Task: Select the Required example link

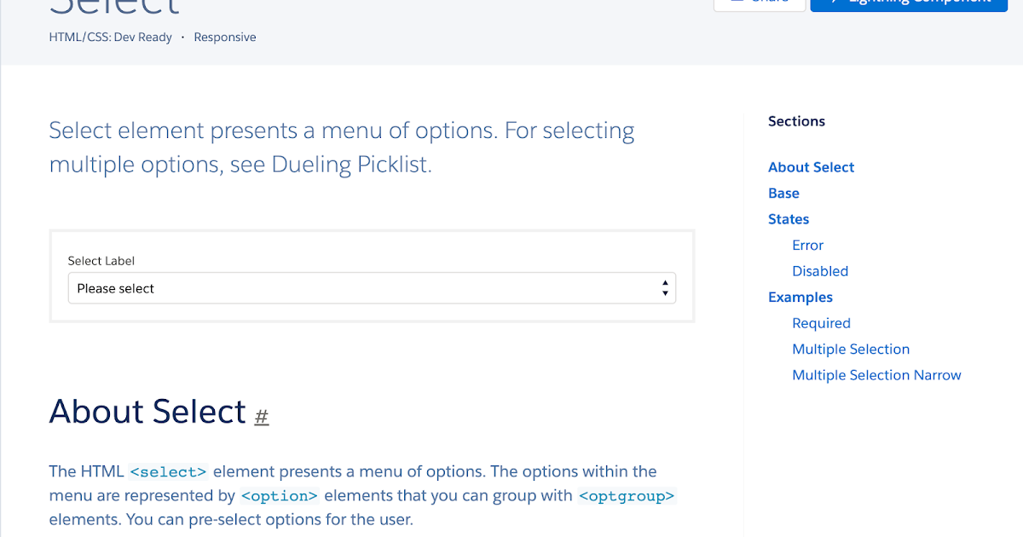Action: pyautogui.click(x=821, y=323)
